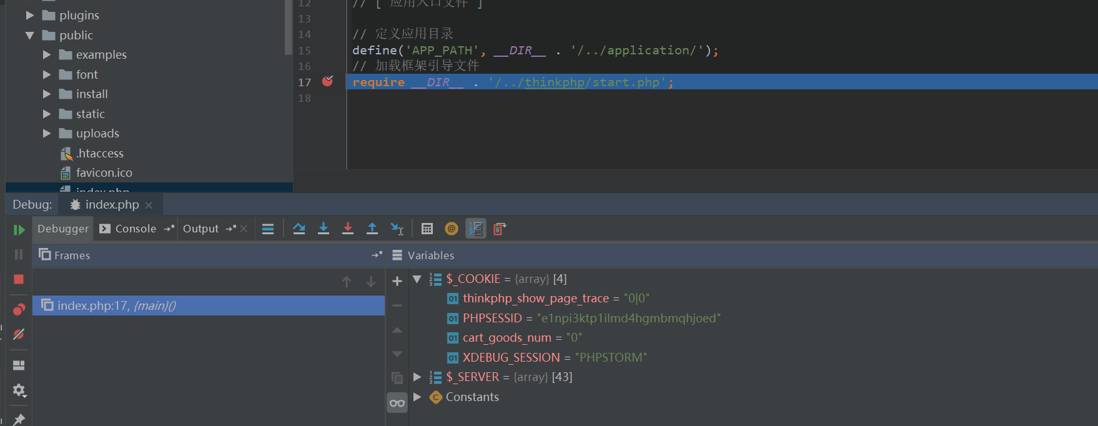Screen dimensions: 1098x426
Task: Click the orange @ watch icon
Action: click(x=452, y=229)
